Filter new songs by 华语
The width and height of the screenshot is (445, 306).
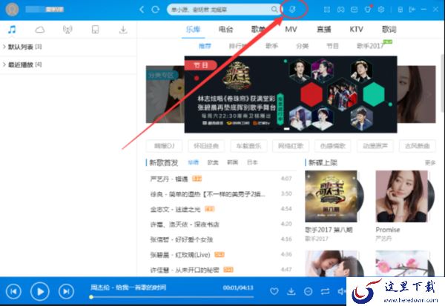[194, 162]
